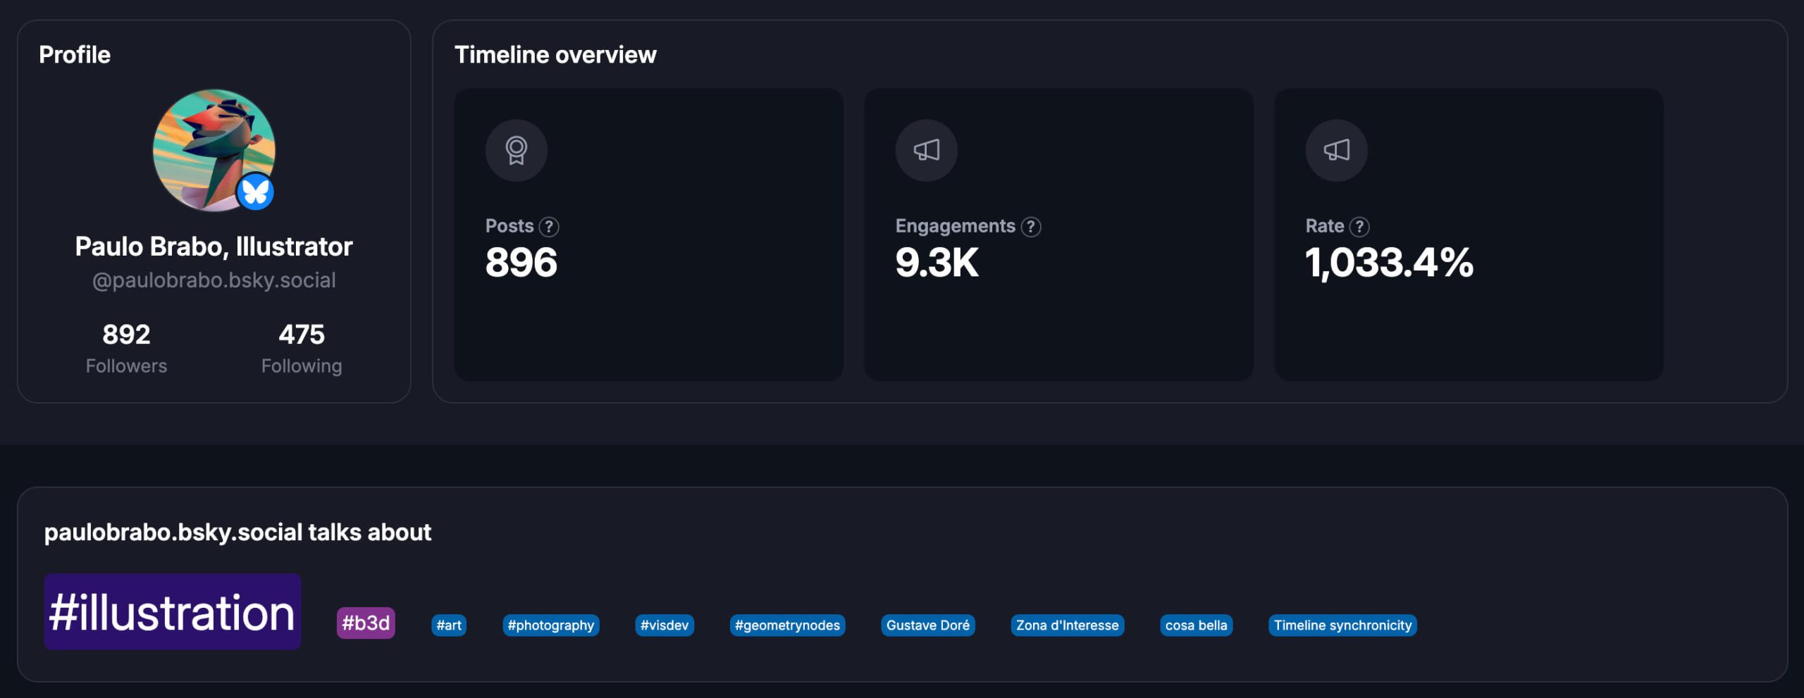Open the Posts help question mark
1804x698 pixels.
tap(549, 227)
